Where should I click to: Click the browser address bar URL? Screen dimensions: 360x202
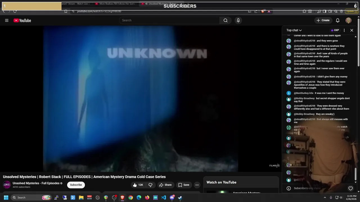tap(99, 11)
